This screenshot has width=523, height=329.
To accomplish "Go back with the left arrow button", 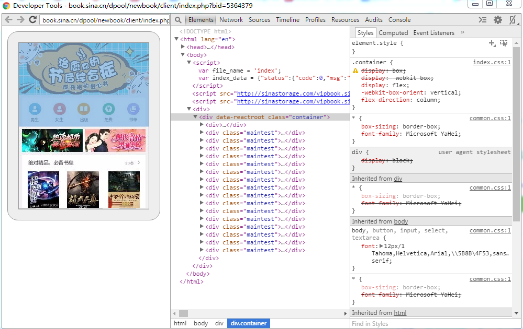I will point(9,20).
